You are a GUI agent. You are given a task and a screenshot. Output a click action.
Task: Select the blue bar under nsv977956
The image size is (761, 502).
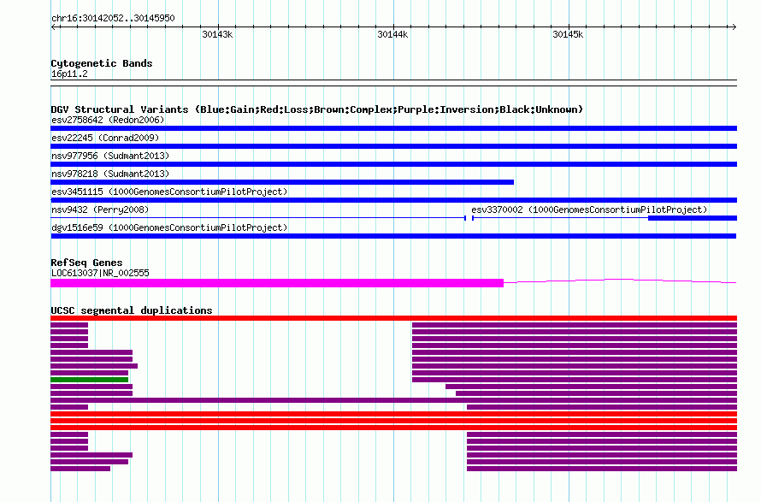[393, 164]
